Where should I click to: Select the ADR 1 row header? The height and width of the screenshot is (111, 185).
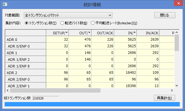[26, 53]
